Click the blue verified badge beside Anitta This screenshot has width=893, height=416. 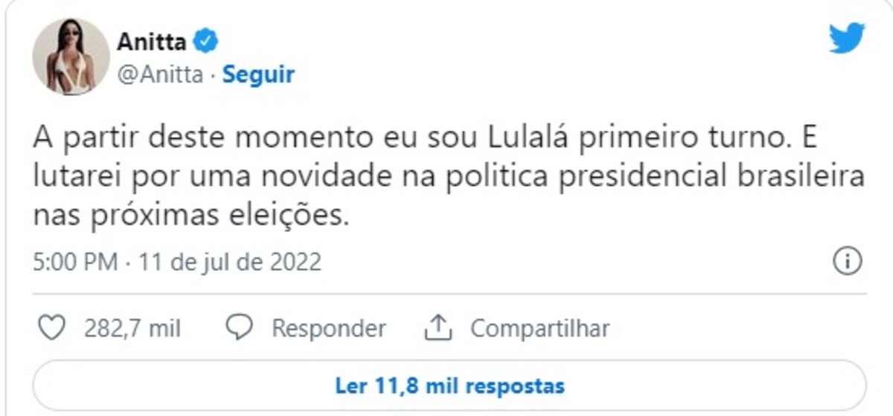tap(206, 42)
